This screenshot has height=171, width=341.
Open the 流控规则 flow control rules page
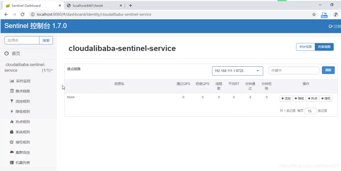(x=20, y=101)
